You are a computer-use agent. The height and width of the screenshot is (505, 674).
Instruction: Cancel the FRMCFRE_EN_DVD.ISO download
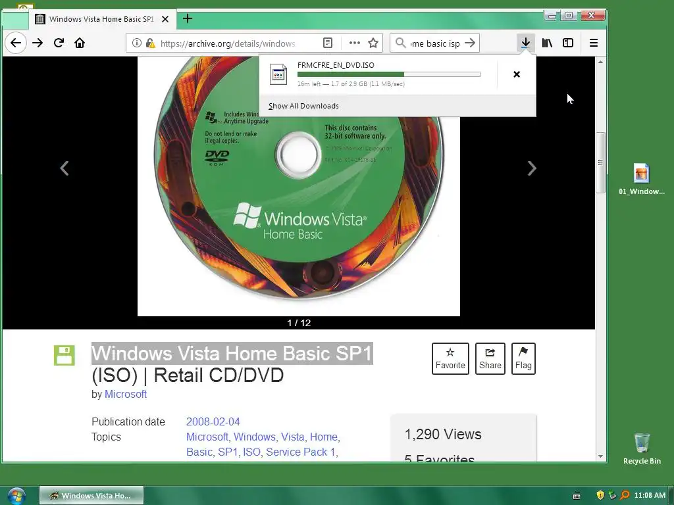pos(517,74)
